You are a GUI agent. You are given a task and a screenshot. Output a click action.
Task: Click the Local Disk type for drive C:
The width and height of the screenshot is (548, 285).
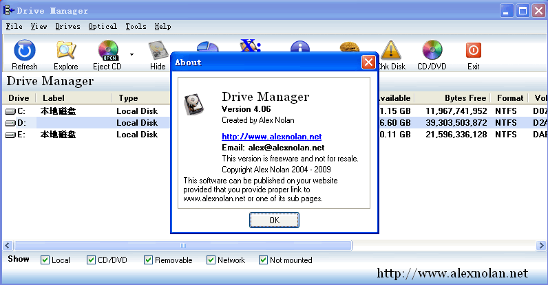pyautogui.click(x=137, y=111)
